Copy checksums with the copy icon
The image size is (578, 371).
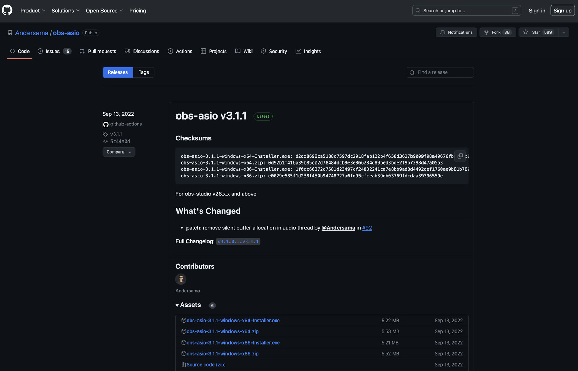click(460, 156)
